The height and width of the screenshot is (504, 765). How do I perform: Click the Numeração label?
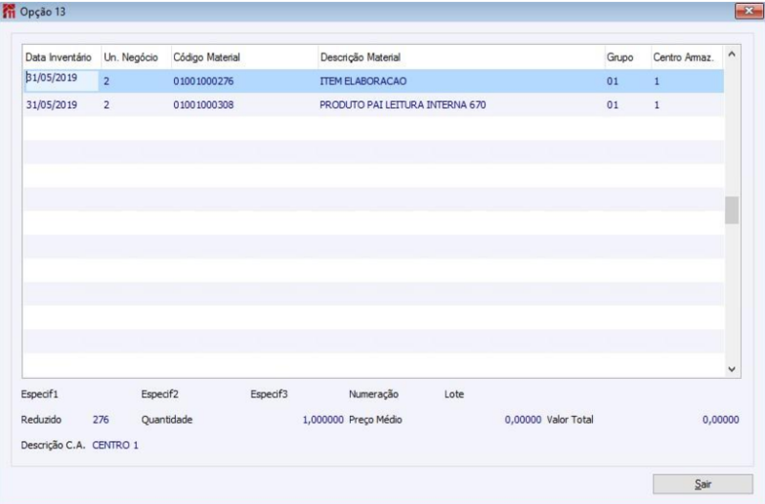(x=373, y=394)
